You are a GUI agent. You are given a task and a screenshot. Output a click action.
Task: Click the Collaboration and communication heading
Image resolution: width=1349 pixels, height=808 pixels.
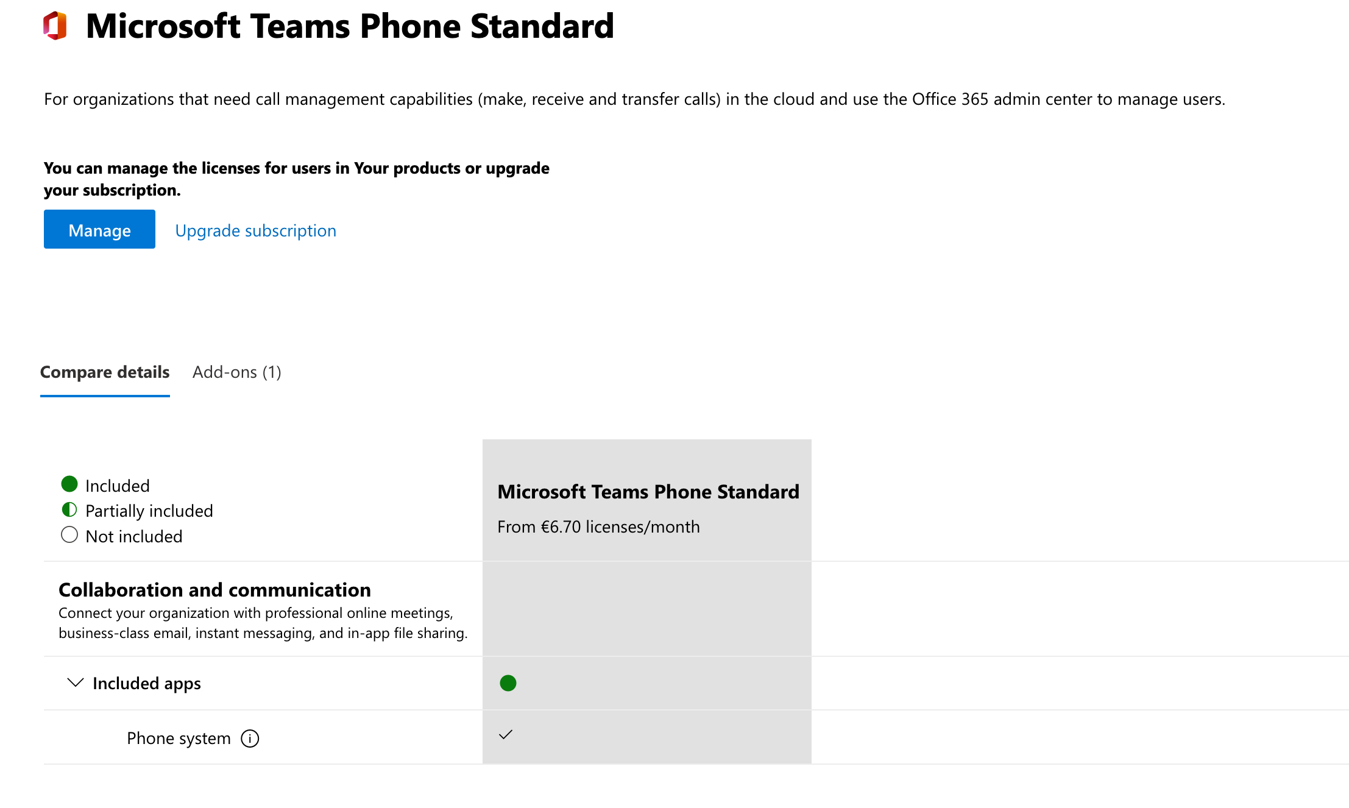(214, 590)
